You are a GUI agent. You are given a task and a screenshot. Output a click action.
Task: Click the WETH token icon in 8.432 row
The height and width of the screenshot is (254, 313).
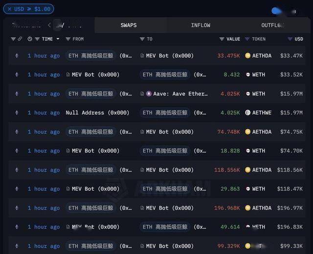coord(248,75)
